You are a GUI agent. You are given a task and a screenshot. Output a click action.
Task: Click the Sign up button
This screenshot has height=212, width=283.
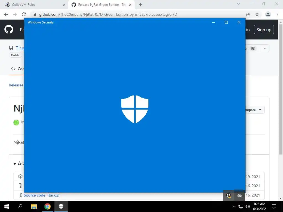[x=264, y=30]
